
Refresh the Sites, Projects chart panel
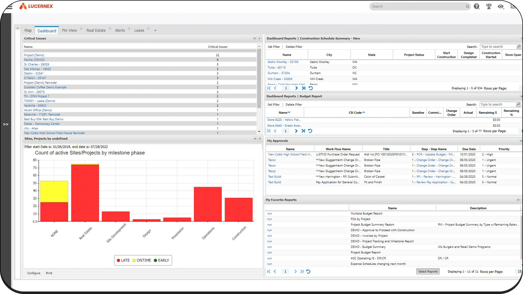coord(260,139)
